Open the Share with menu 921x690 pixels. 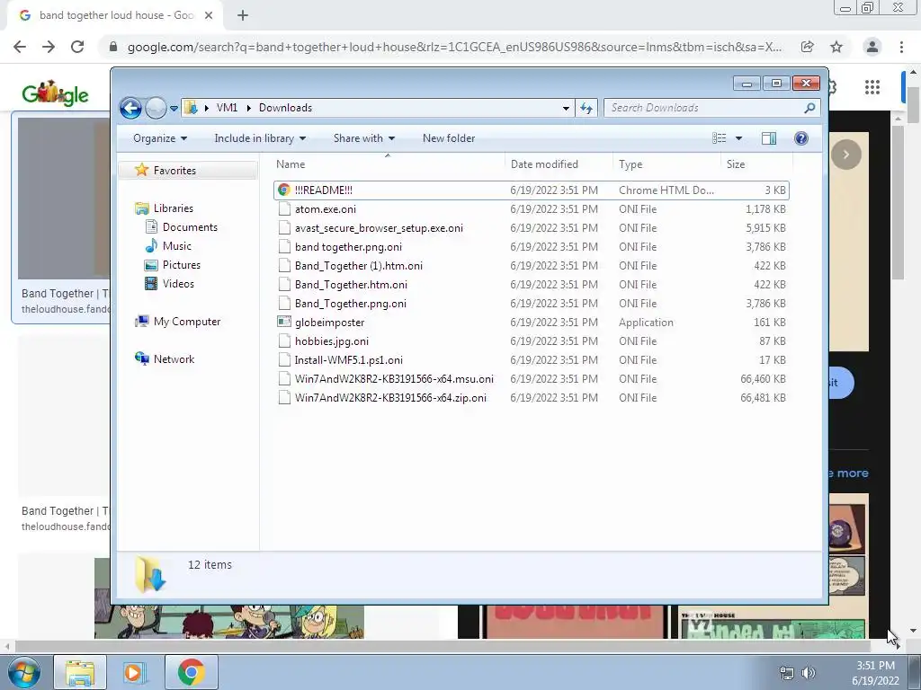[x=363, y=138]
